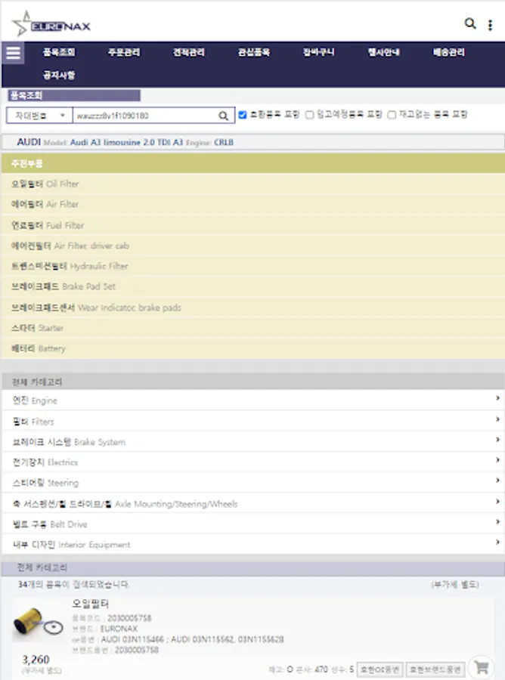Open the 견적관리 menu
The image size is (505, 680).
[x=189, y=52]
